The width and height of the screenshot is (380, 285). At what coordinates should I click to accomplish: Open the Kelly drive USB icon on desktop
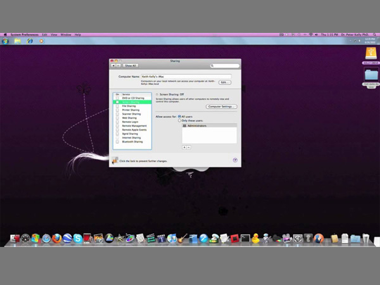(x=371, y=53)
